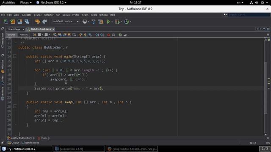Click the Profile Project icon
Screen dimensions: 271x152
point(127,22)
